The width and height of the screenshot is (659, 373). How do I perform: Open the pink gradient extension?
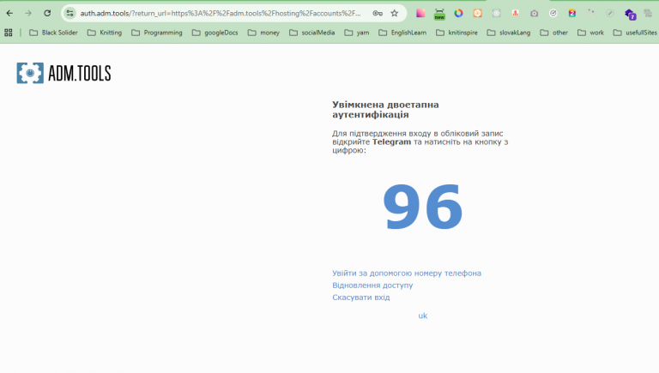pos(420,14)
